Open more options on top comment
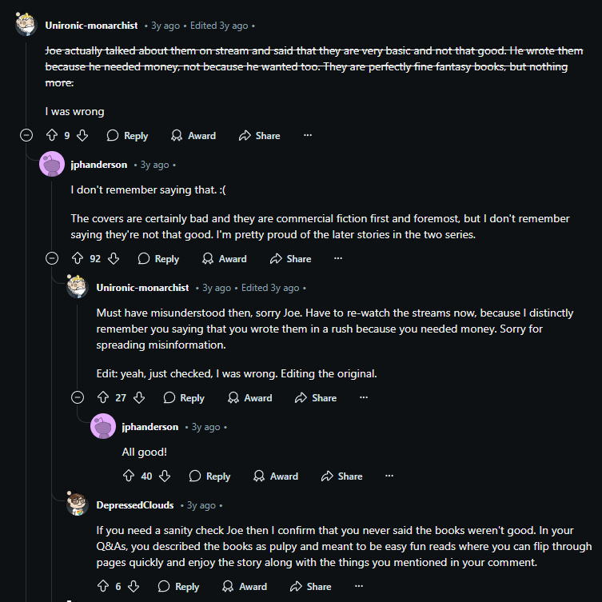This screenshot has width=602, height=602. (308, 136)
